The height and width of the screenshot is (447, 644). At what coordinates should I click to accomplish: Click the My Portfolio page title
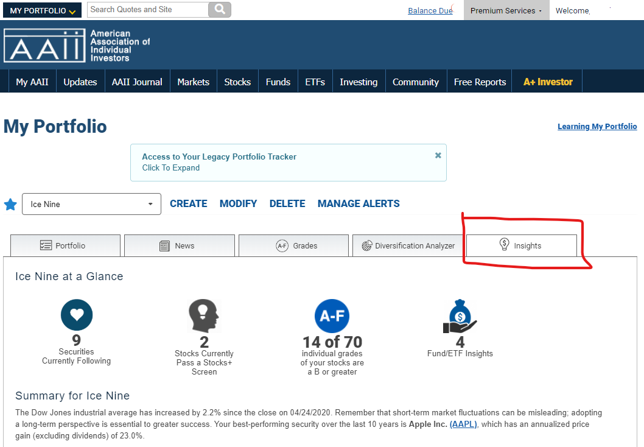click(x=55, y=127)
